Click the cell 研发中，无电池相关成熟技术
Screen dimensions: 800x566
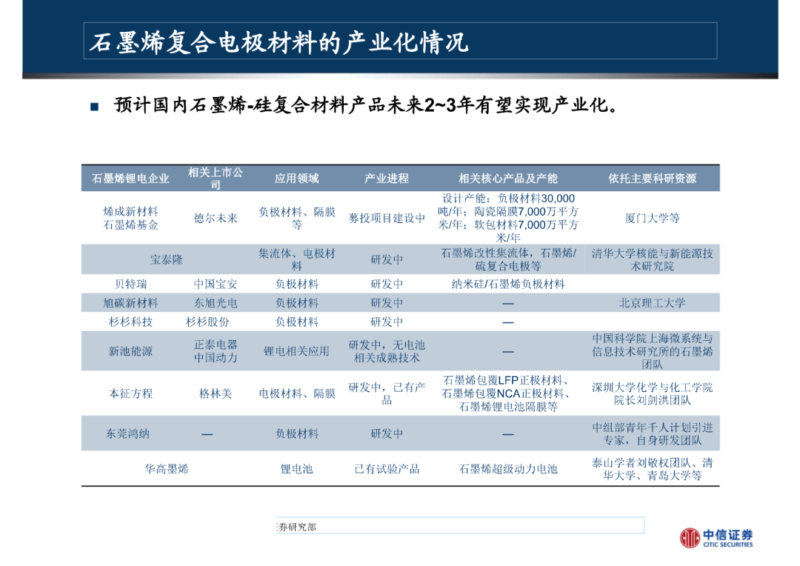pos(386,351)
